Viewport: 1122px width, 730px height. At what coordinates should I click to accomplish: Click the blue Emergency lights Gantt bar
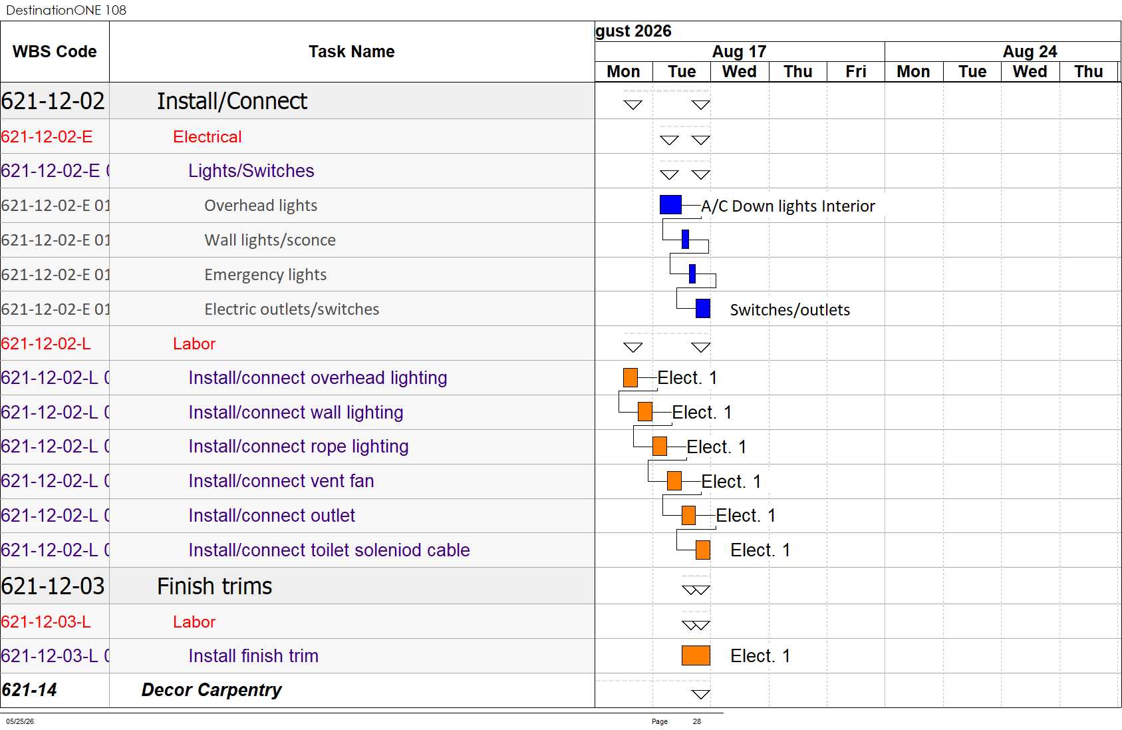[x=692, y=274]
